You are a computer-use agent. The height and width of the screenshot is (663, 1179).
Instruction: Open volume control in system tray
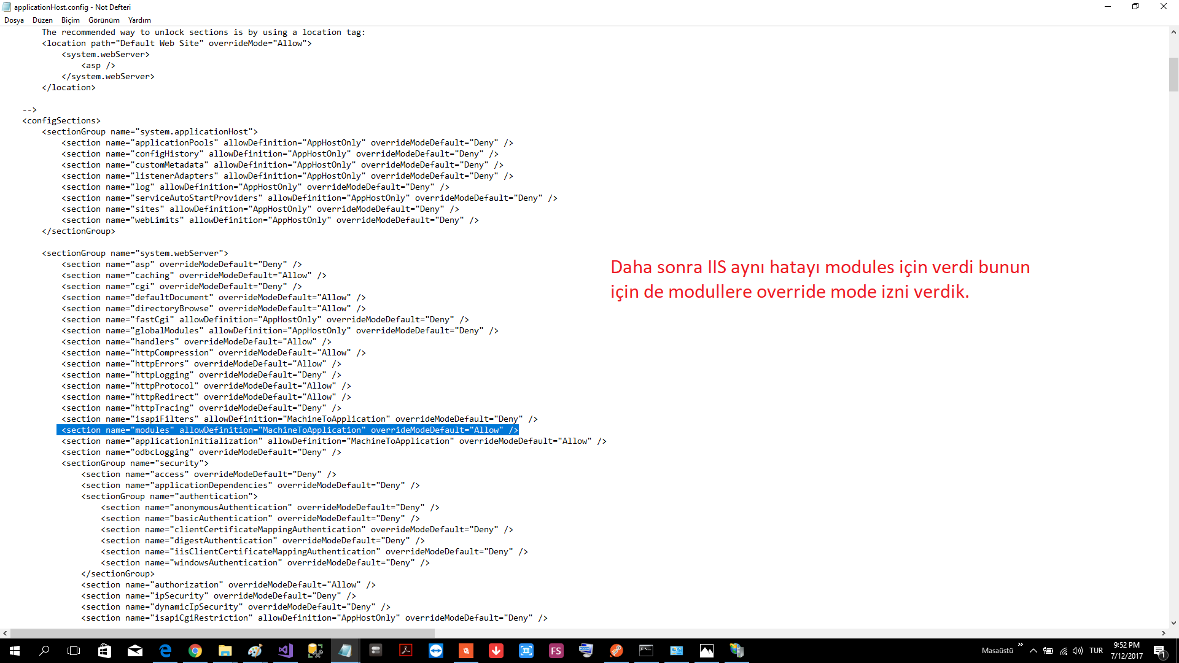1078,651
